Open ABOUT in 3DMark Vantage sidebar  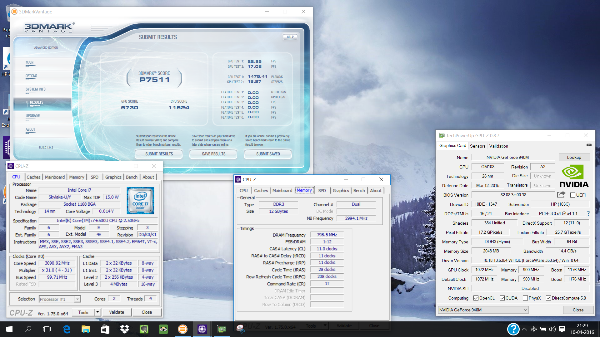pyautogui.click(x=30, y=129)
